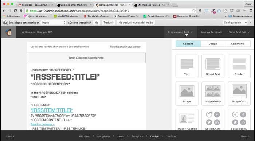Expand the Preview and Test dropdown
Image resolution: width=255 pixels, height=141 pixels.
pyautogui.click(x=180, y=32)
